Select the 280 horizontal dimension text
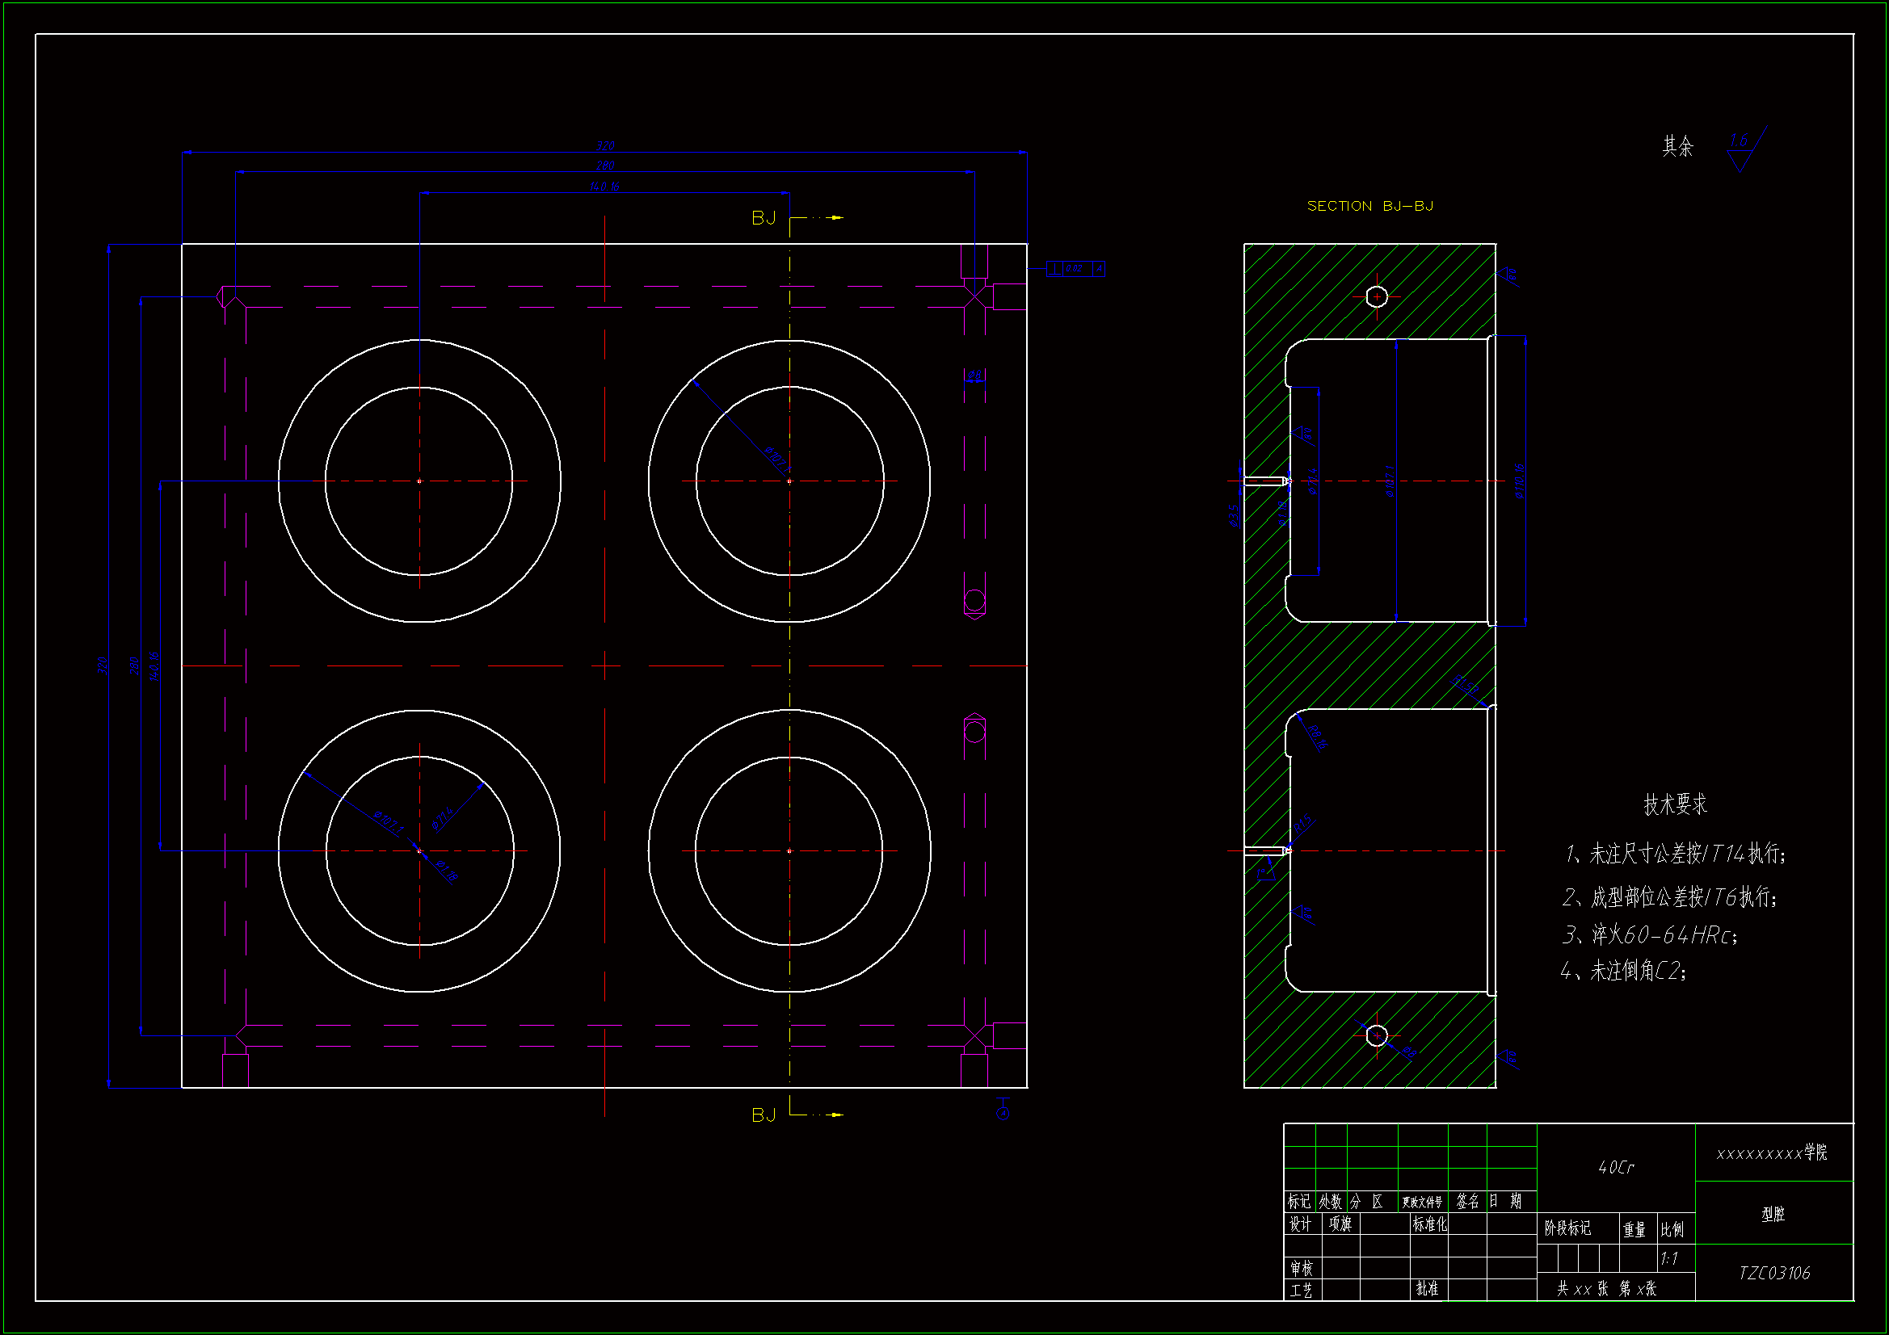Viewport: 1889px width, 1335px height. (x=605, y=166)
